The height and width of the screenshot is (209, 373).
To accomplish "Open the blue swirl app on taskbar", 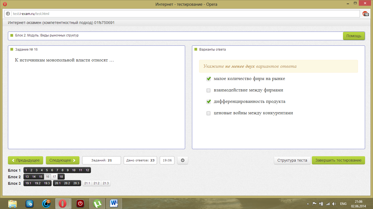I will click(x=46, y=204).
